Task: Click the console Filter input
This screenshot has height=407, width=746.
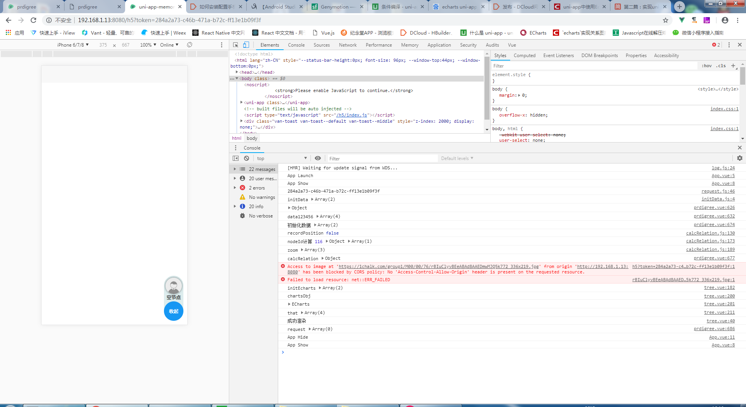Action: click(383, 158)
